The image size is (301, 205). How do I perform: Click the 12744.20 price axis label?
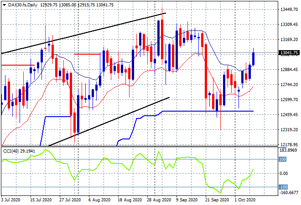289,85
